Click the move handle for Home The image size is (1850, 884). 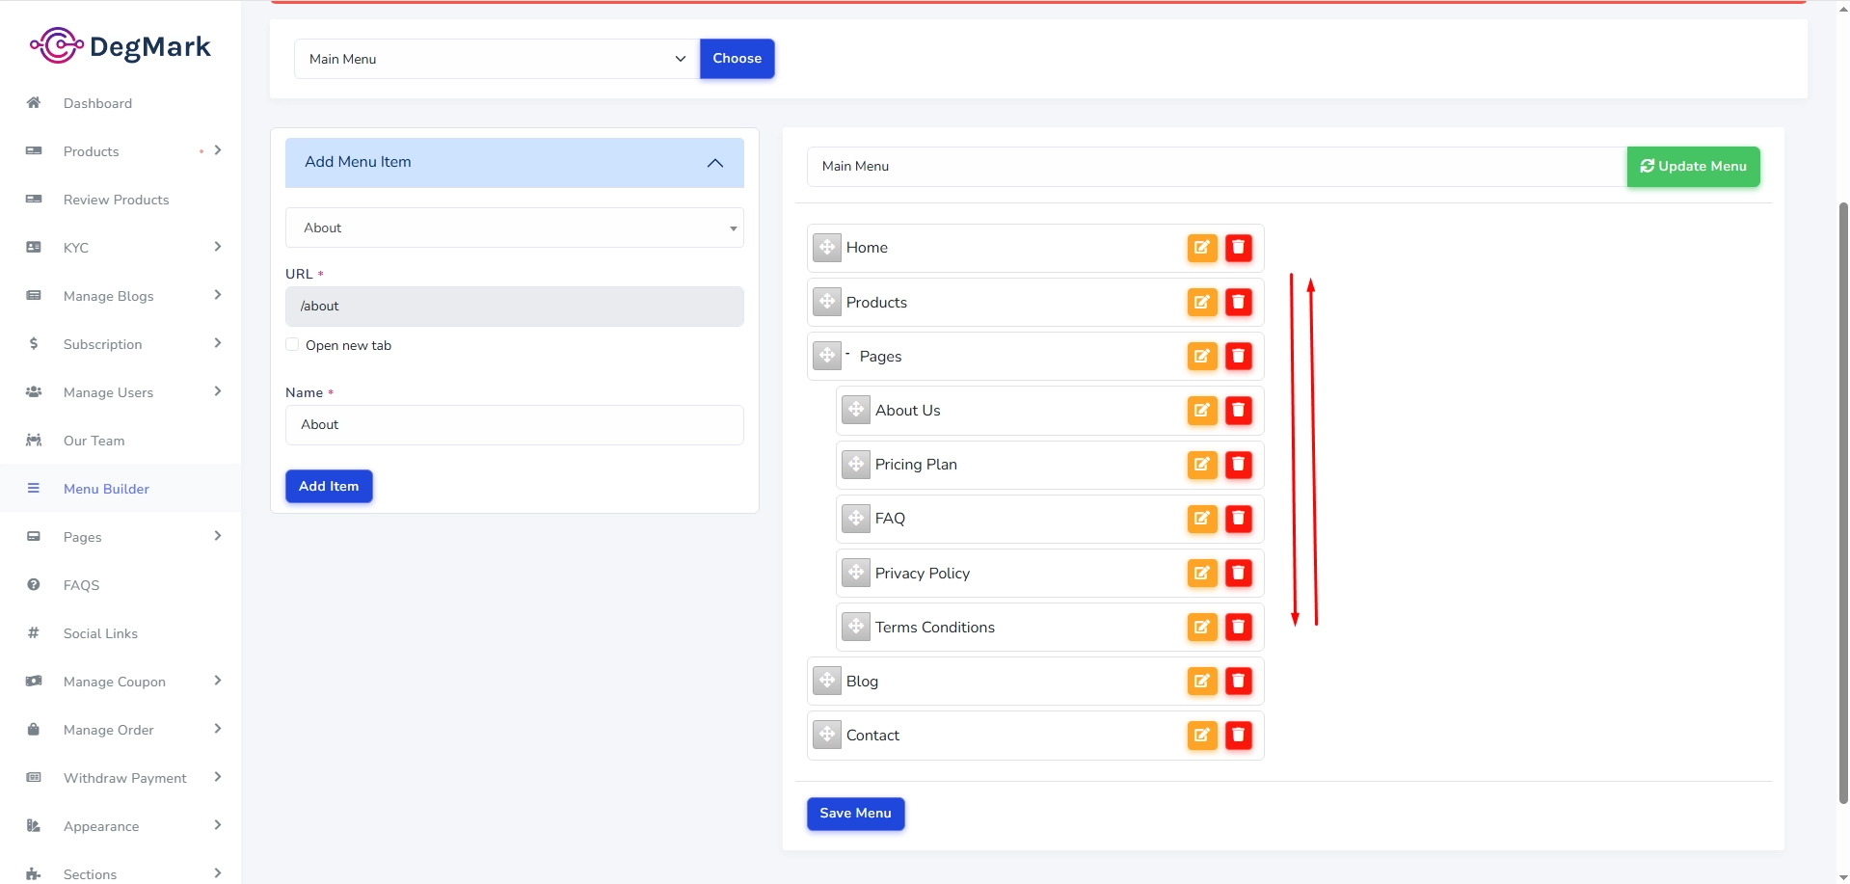tap(827, 248)
